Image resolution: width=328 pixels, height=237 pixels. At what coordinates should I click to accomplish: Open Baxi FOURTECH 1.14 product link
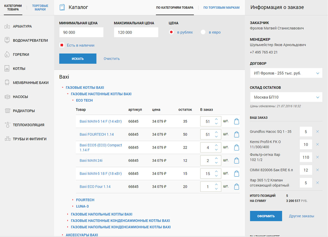[x=97, y=134]
